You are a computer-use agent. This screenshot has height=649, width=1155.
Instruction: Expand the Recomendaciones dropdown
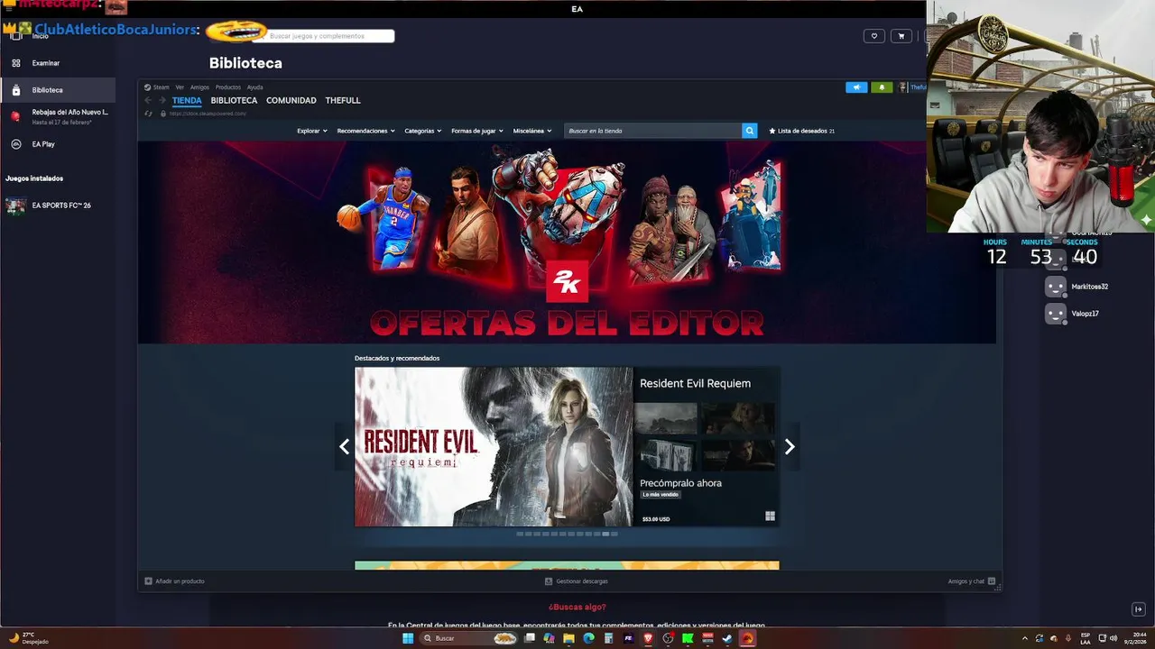point(365,131)
